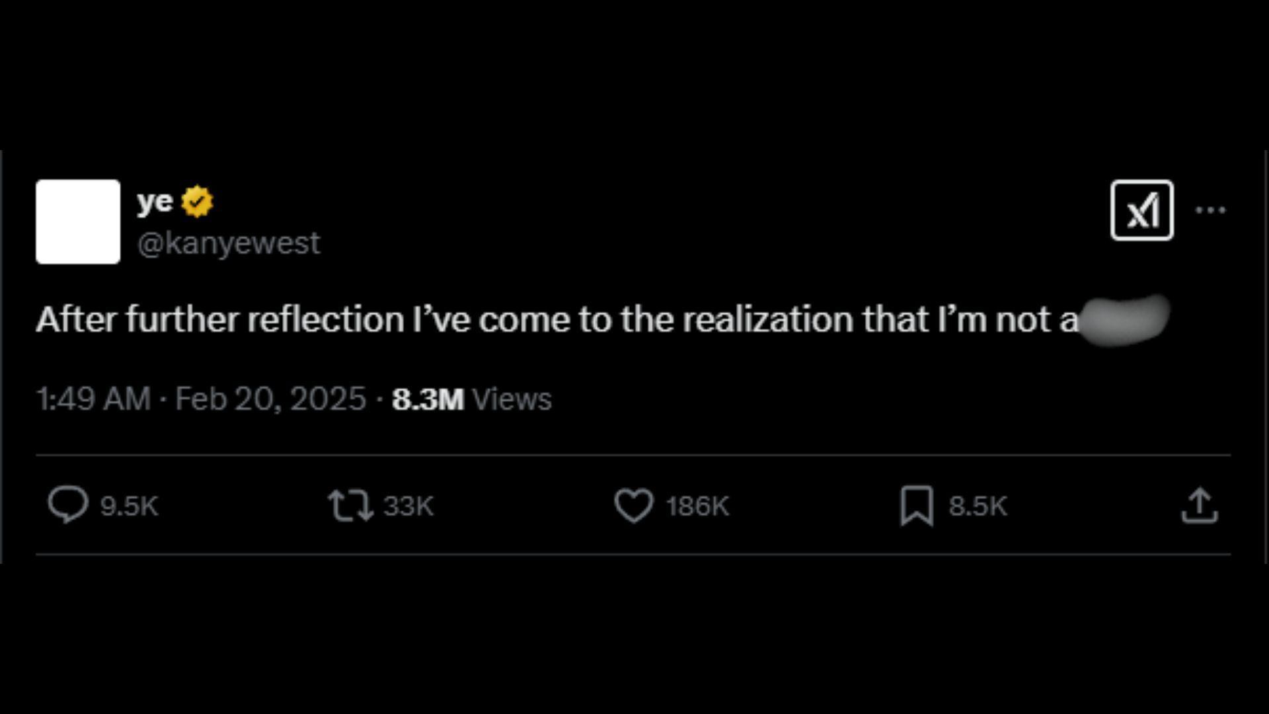Viewport: 1269px width, 714px height.
Task: Click the gold verified badge next to ye
Action: click(197, 202)
